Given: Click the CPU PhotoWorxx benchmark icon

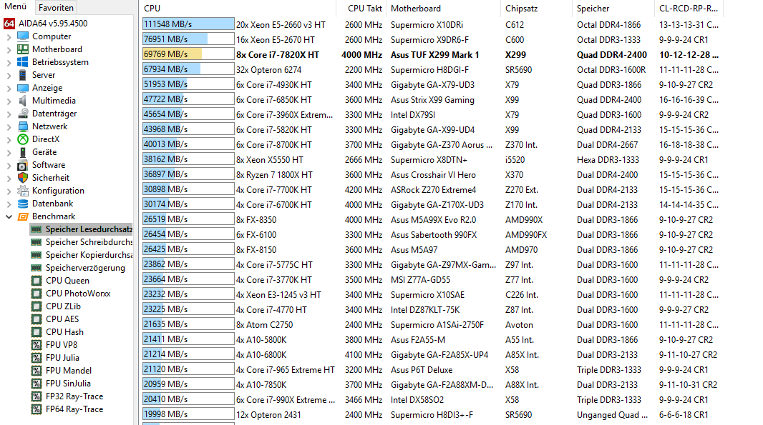Looking at the screenshot, I should pos(36,294).
